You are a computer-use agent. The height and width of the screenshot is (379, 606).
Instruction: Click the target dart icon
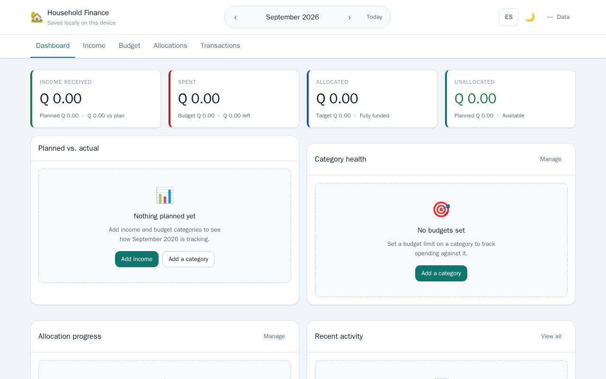pyautogui.click(x=441, y=209)
